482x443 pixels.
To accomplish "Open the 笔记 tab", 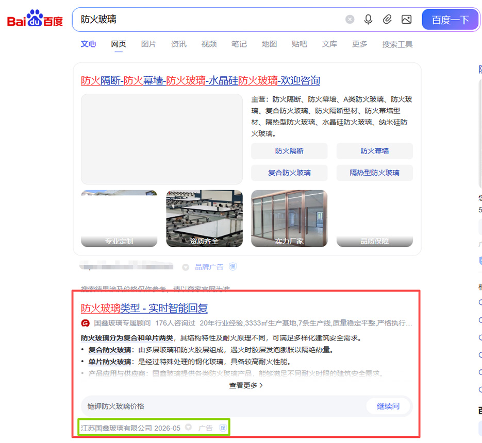I will point(239,44).
